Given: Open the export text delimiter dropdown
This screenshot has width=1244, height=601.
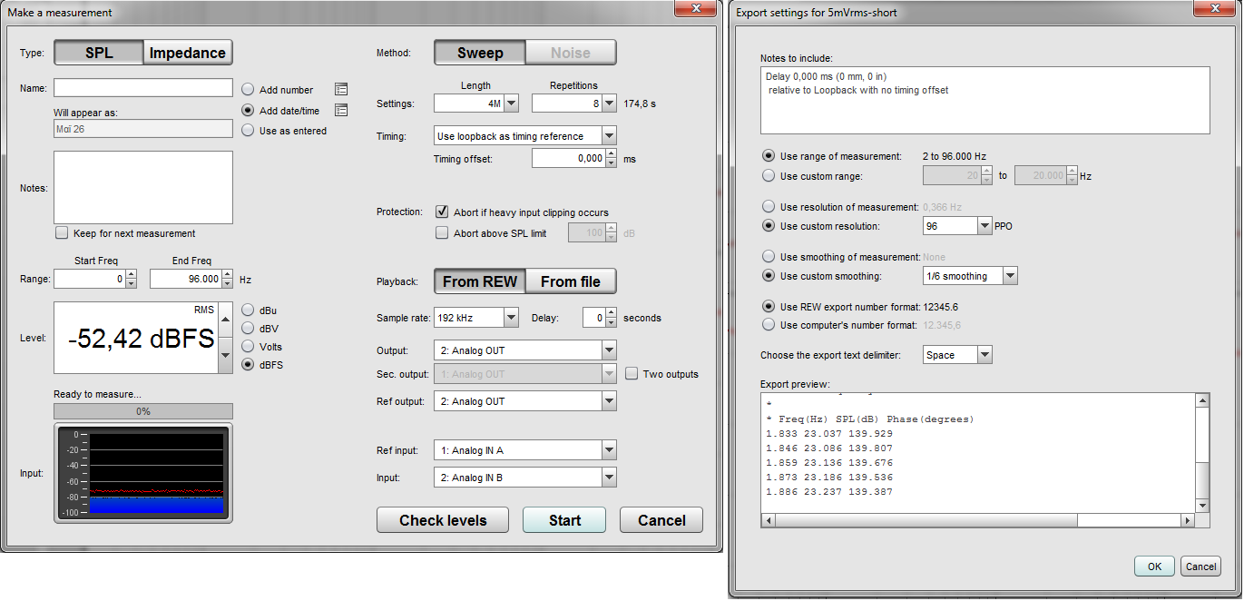Looking at the screenshot, I should pos(985,355).
